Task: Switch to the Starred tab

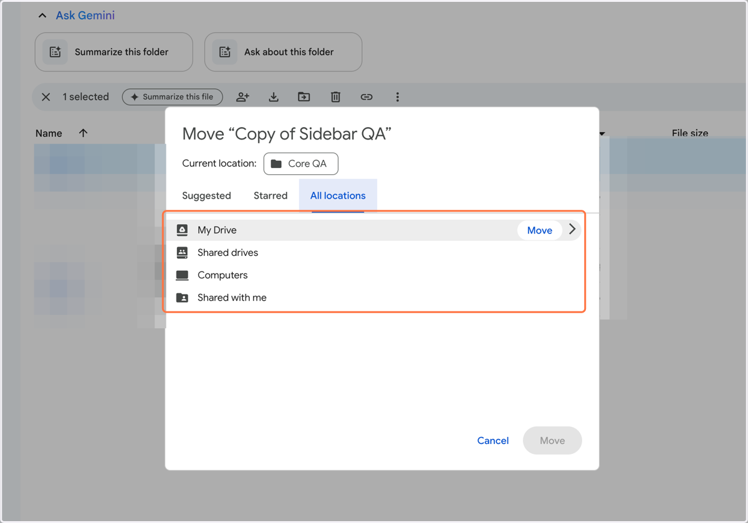Action: tap(271, 196)
